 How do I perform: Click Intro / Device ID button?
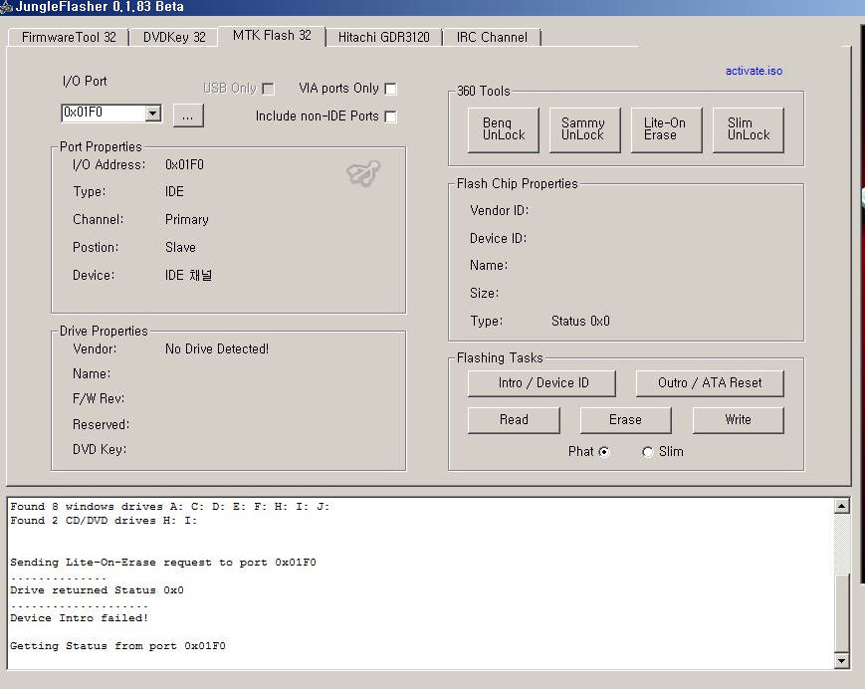[541, 383]
